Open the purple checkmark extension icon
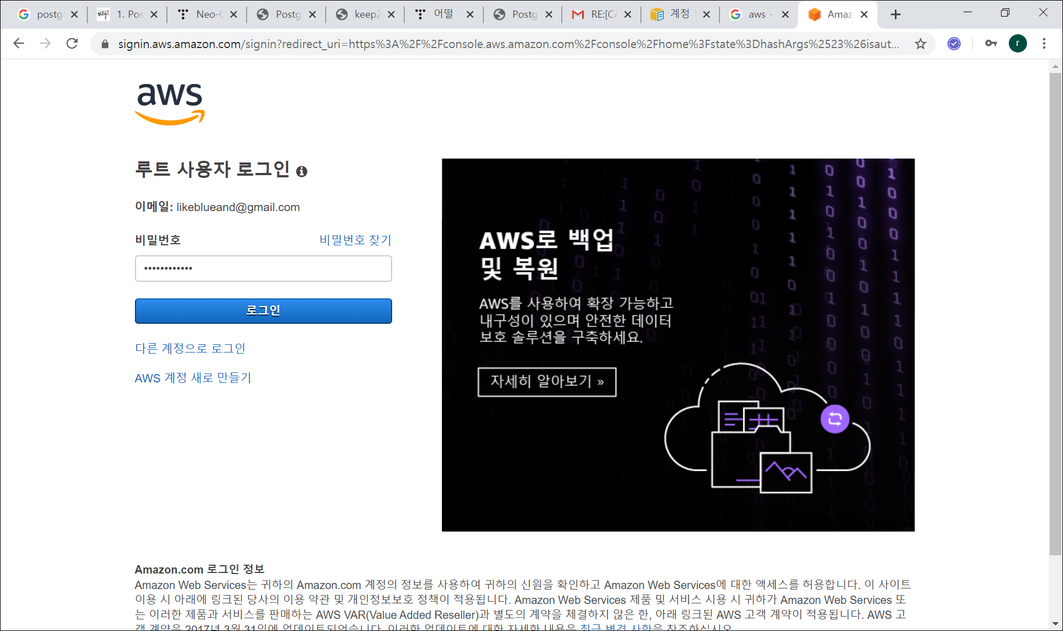Screen dimensions: 1063x631 tap(954, 44)
